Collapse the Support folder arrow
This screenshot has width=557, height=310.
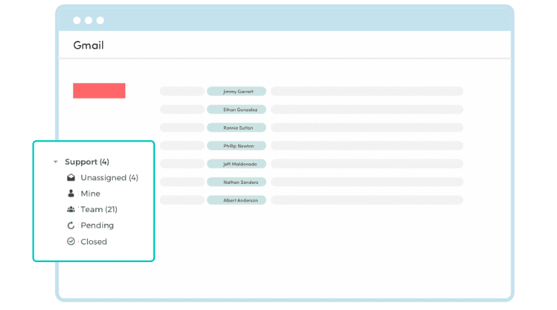click(56, 162)
